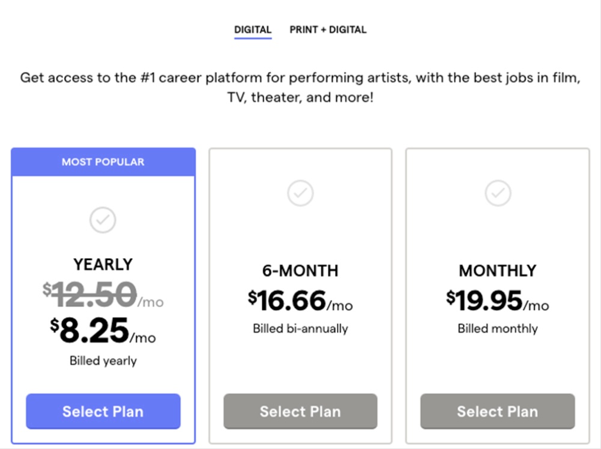Viewport: 601px width, 449px height.
Task: Click Select Plan on the 6-Month plan
Action: pos(300,411)
